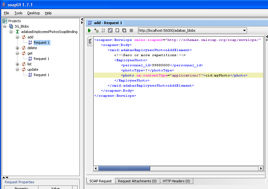Click horizontal scrollbar right arrow
This screenshot has height=189, width=268.
[261, 168]
